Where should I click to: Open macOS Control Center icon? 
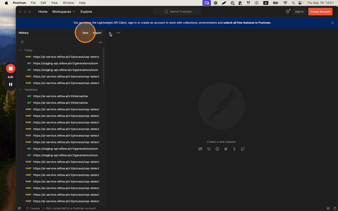pos(300,3)
